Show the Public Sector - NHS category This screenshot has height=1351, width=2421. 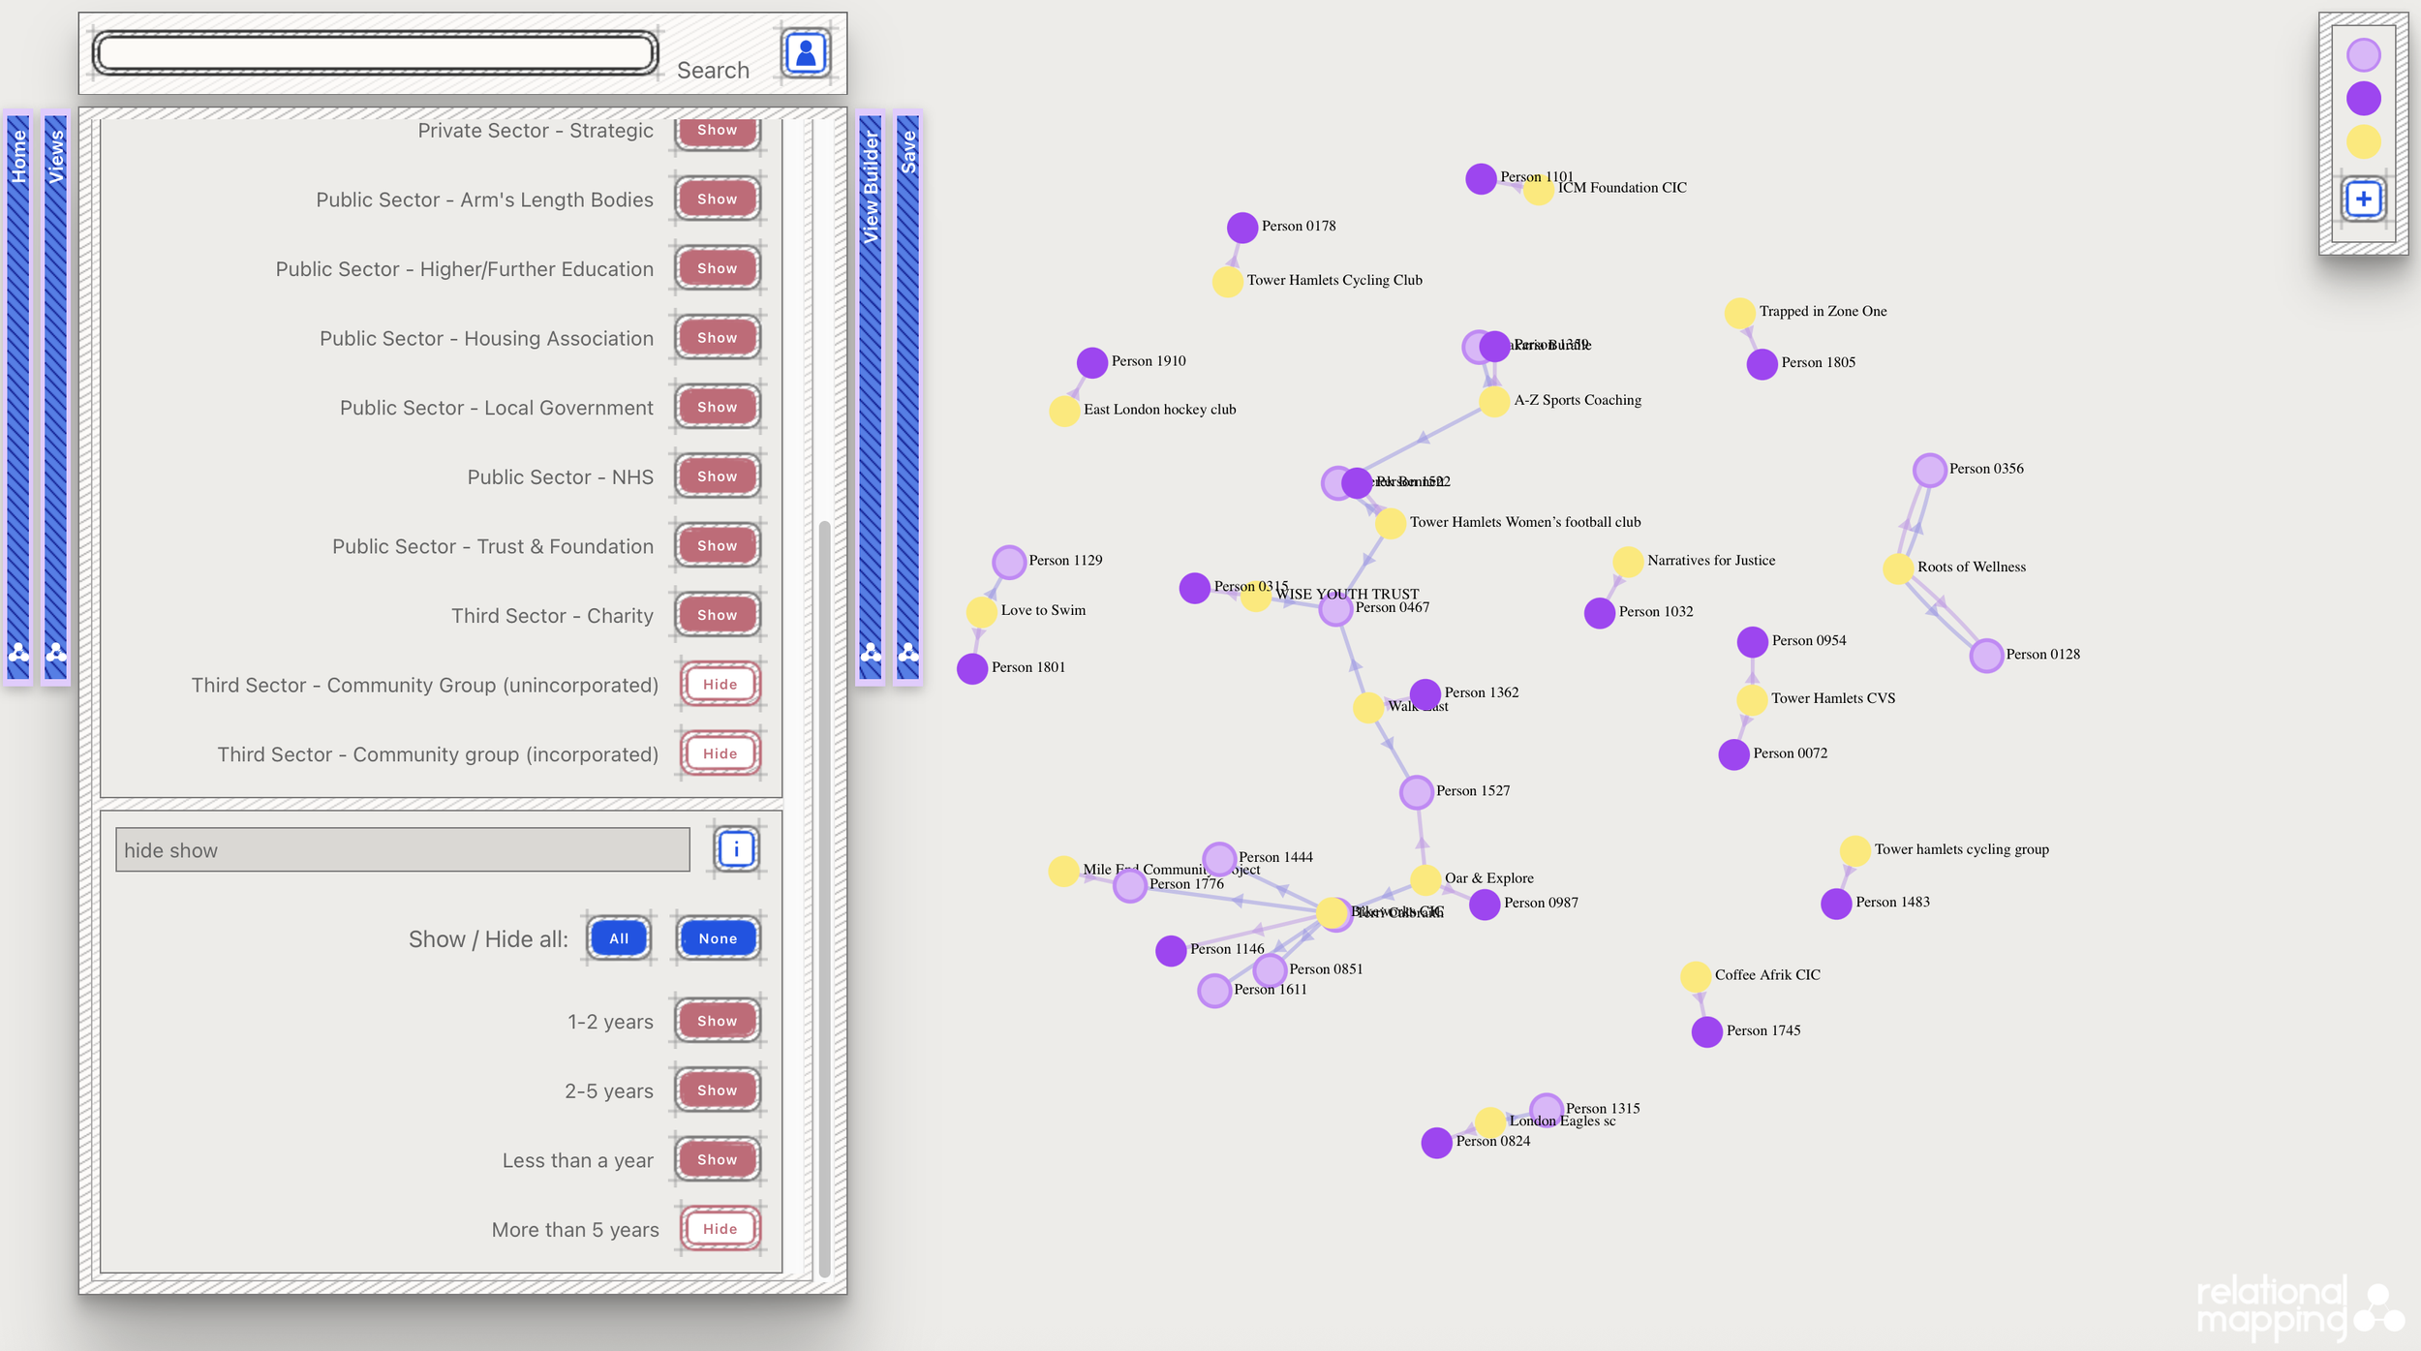(717, 476)
